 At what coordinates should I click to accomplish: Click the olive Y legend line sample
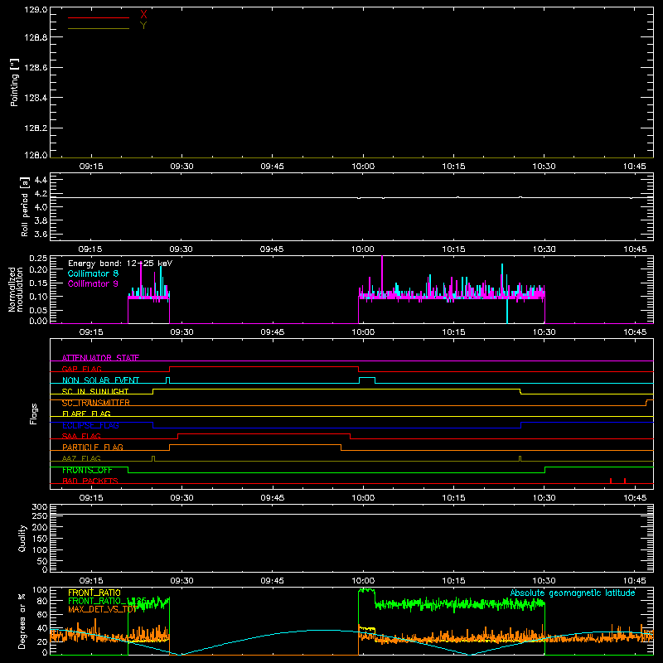[99, 28]
